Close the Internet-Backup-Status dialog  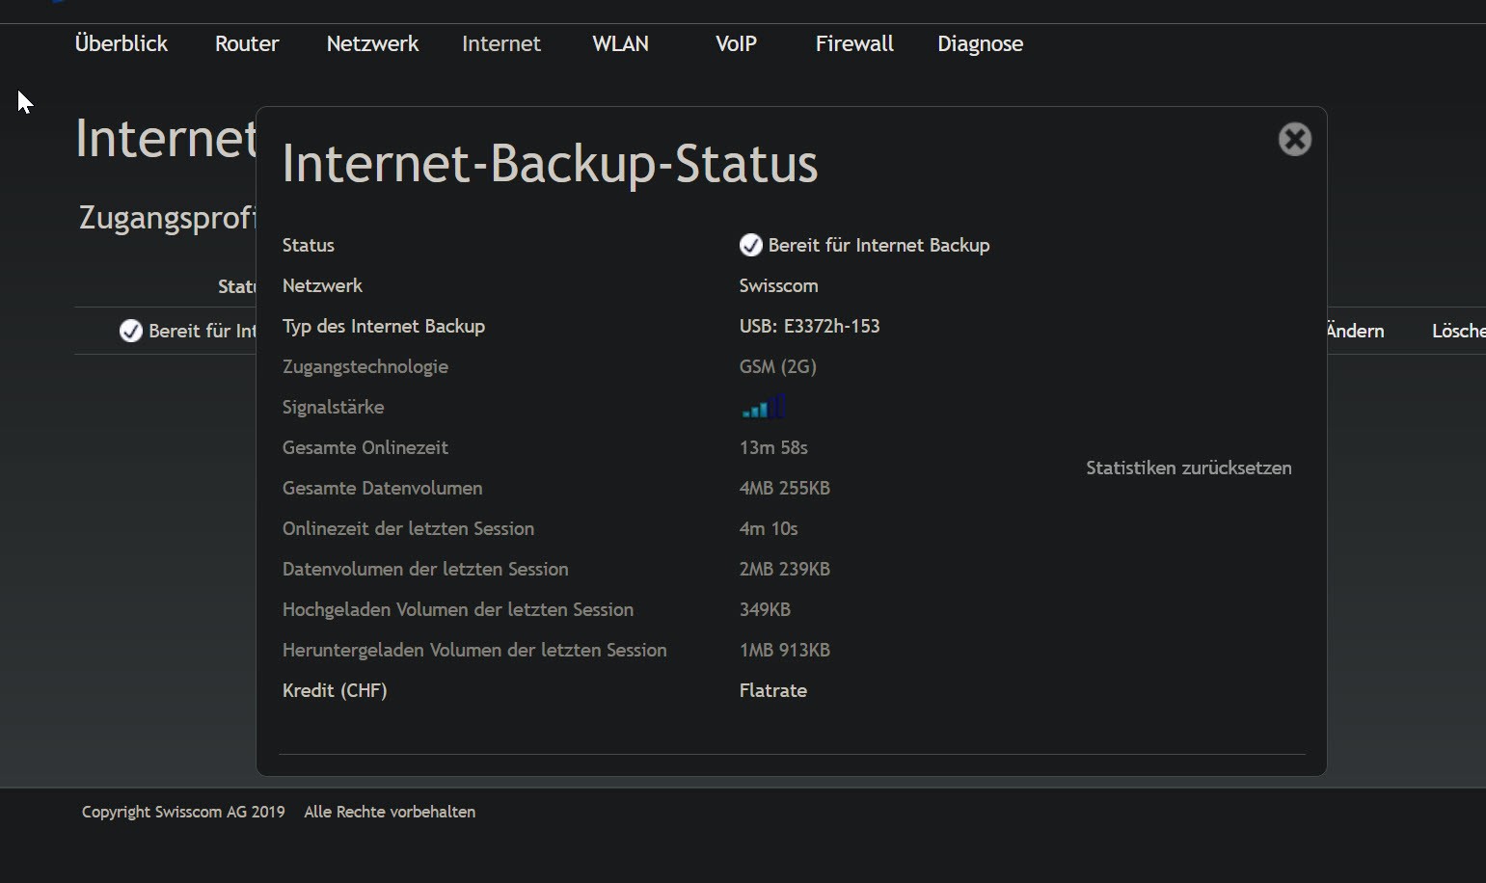point(1294,140)
